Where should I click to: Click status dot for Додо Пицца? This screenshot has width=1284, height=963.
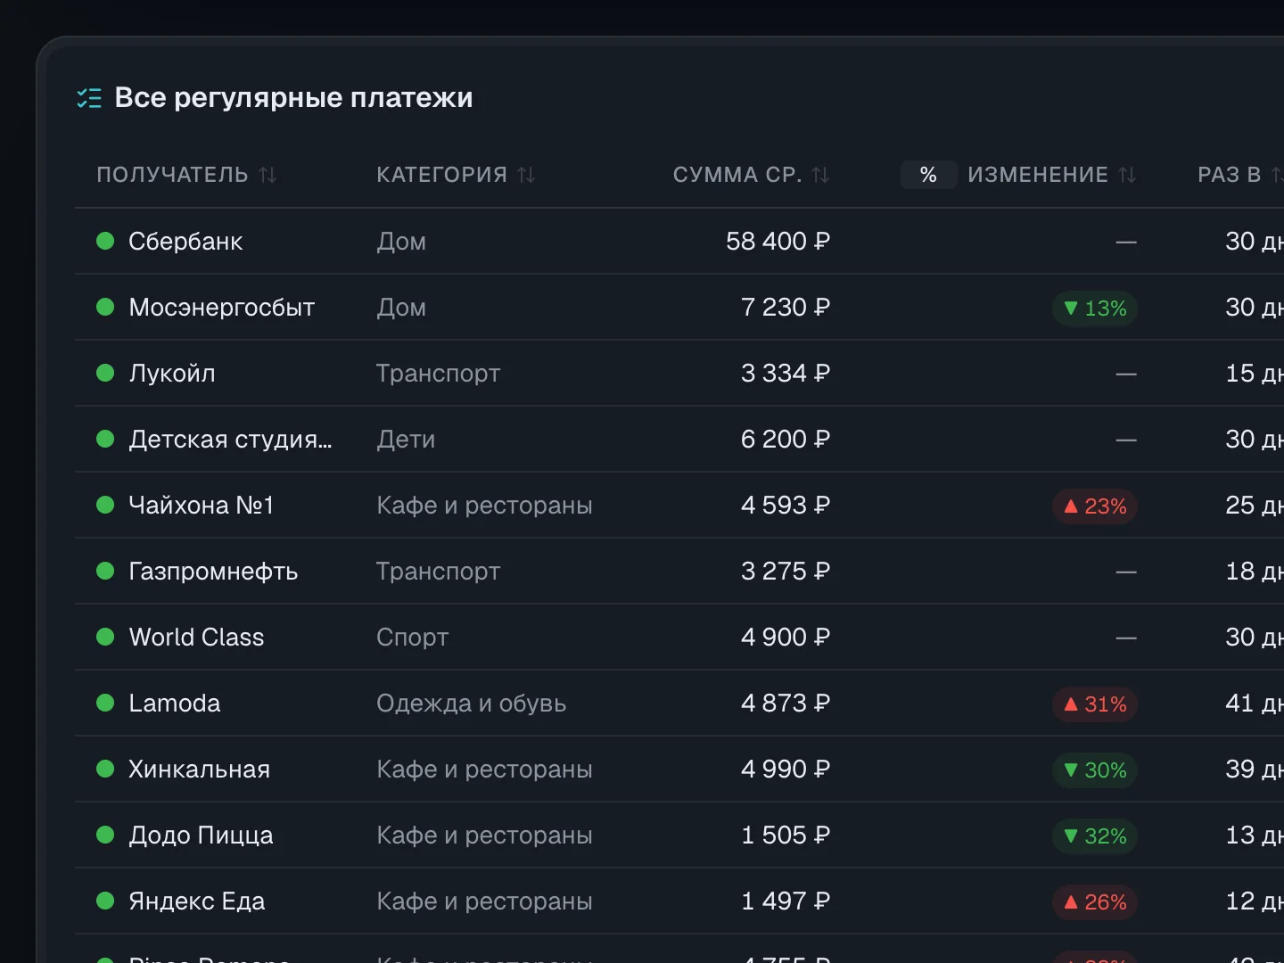105,835
